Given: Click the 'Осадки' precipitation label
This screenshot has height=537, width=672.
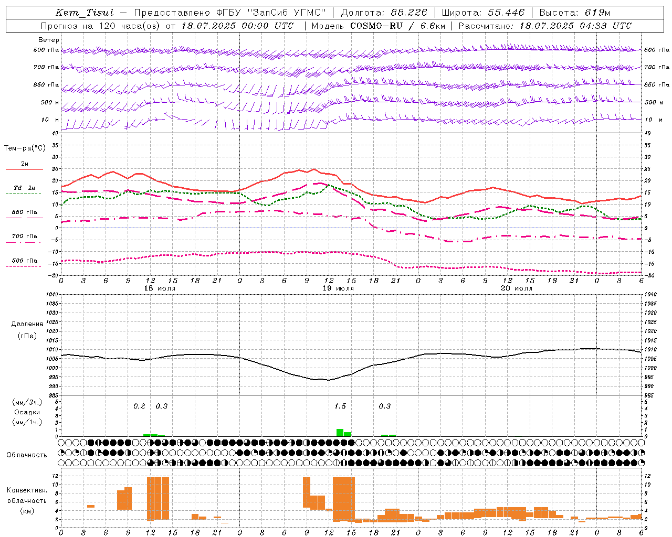Looking at the screenshot, I should pos(27,412).
